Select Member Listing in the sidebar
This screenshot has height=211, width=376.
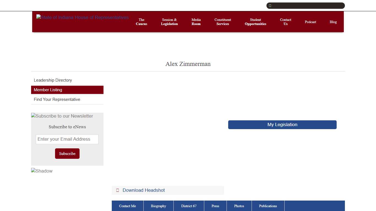[x=48, y=90]
